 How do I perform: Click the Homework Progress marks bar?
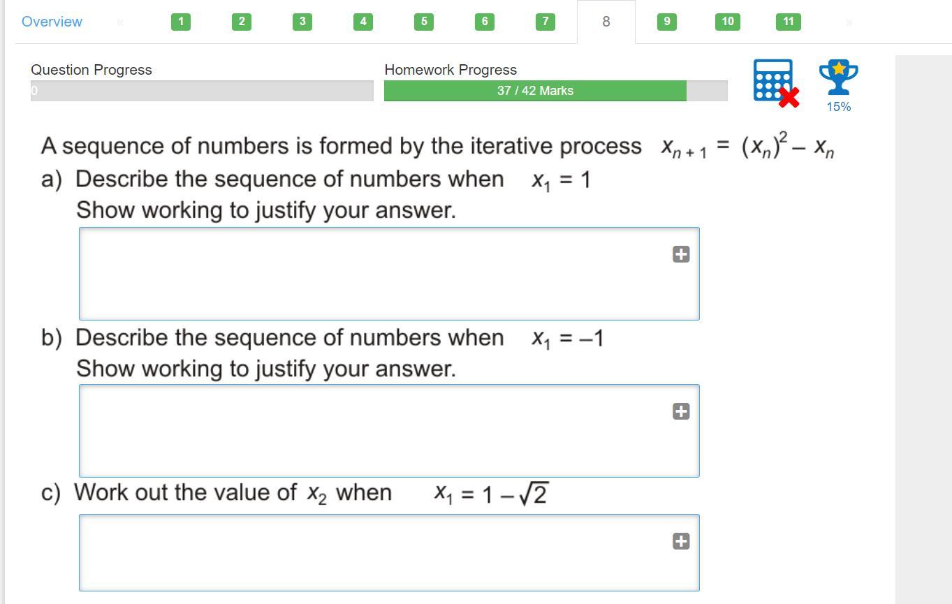[555, 91]
